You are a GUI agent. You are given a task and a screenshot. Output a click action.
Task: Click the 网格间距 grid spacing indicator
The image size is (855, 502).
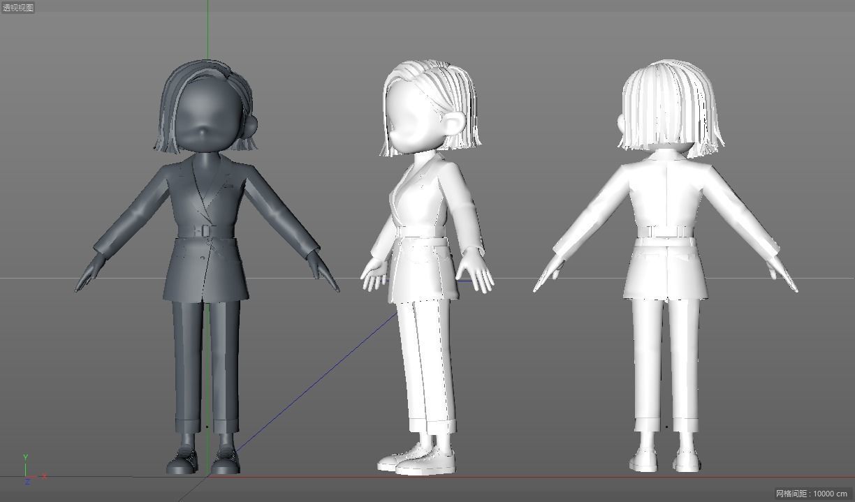(x=812, y=492)
